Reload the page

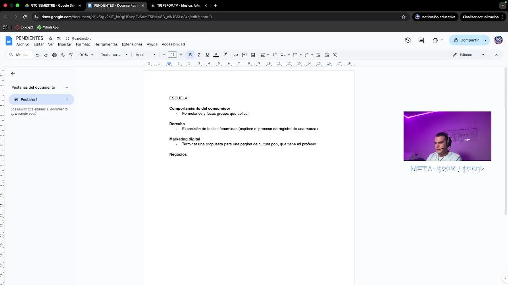[x=25, y=17]
